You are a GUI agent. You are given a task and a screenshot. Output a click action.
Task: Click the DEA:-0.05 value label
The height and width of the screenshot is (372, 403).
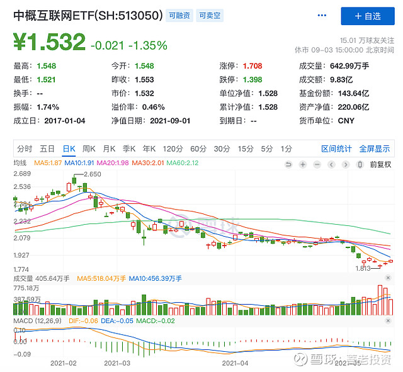(117, 321)
